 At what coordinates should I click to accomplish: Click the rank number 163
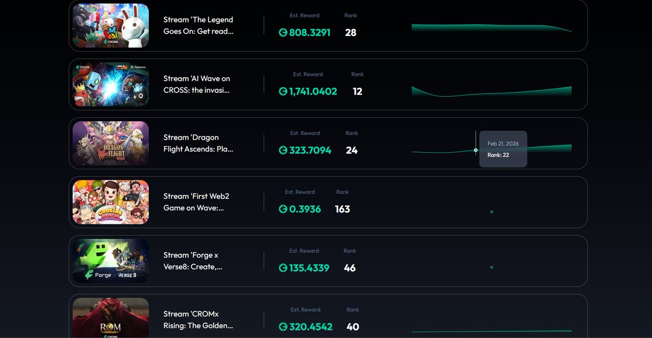343,209
